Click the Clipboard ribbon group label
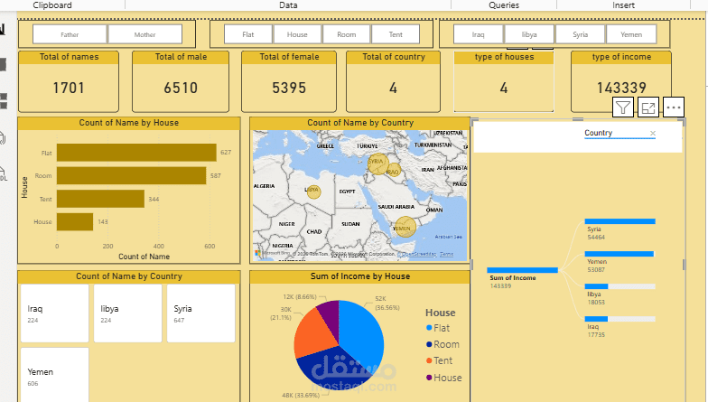 (x=52, y=5)
